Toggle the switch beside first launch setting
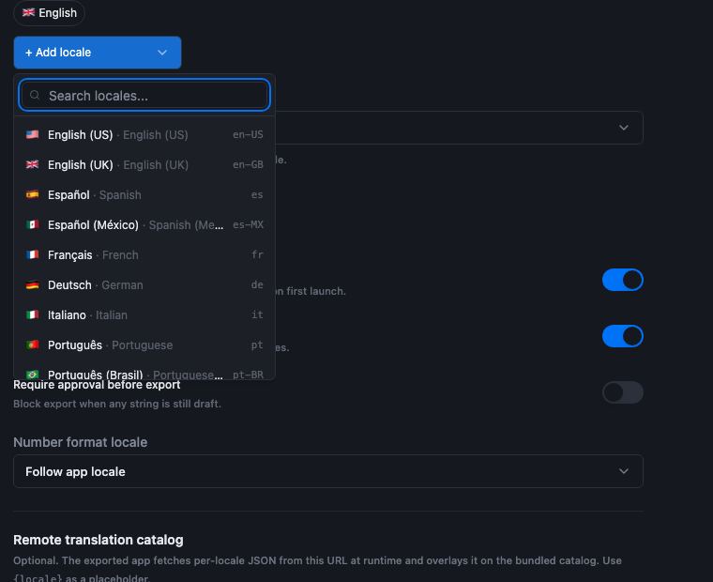 tap(623, 280)
